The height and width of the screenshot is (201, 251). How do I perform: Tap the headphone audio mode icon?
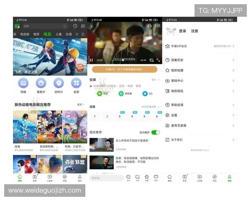pos(149,26)
